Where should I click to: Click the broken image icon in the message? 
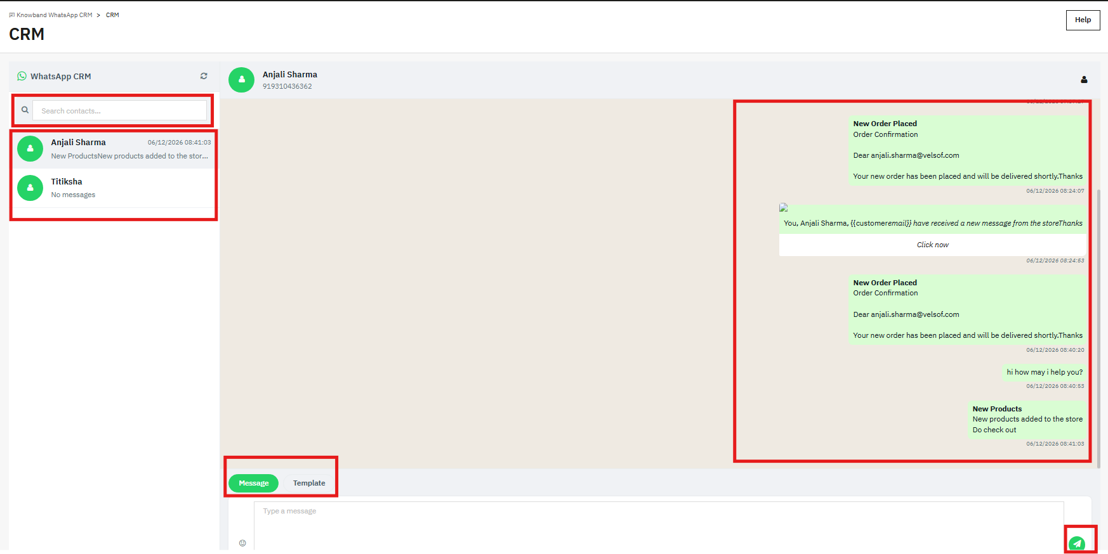tap(784, 207)
